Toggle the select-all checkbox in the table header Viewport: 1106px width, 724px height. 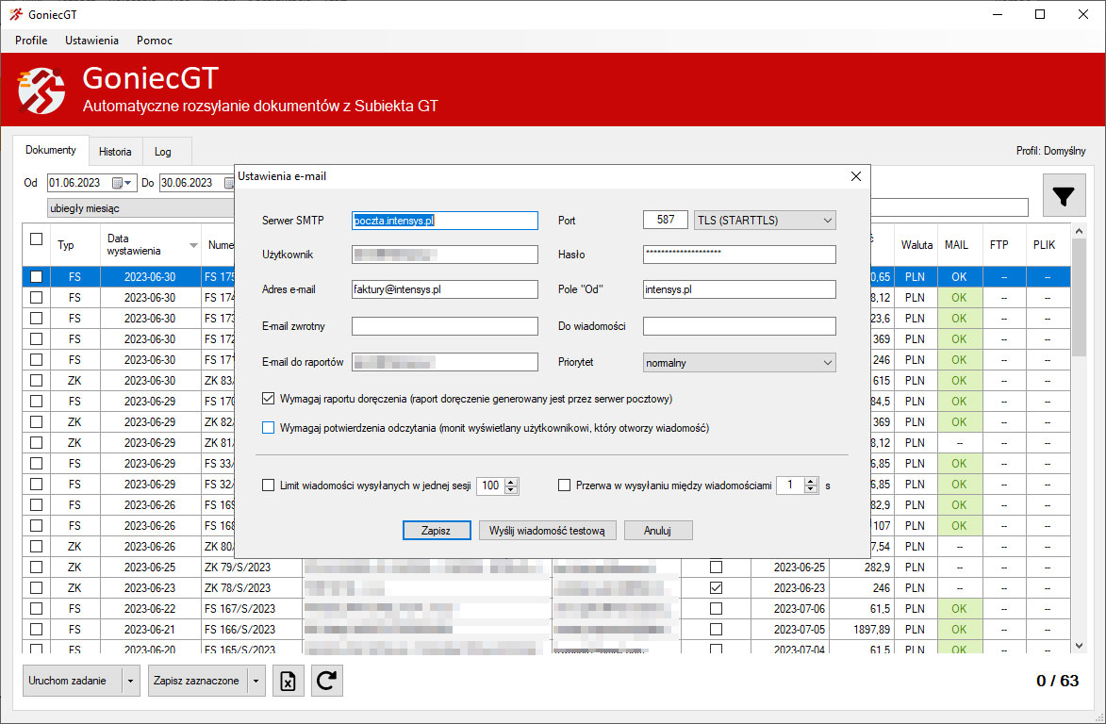(37, 239)
